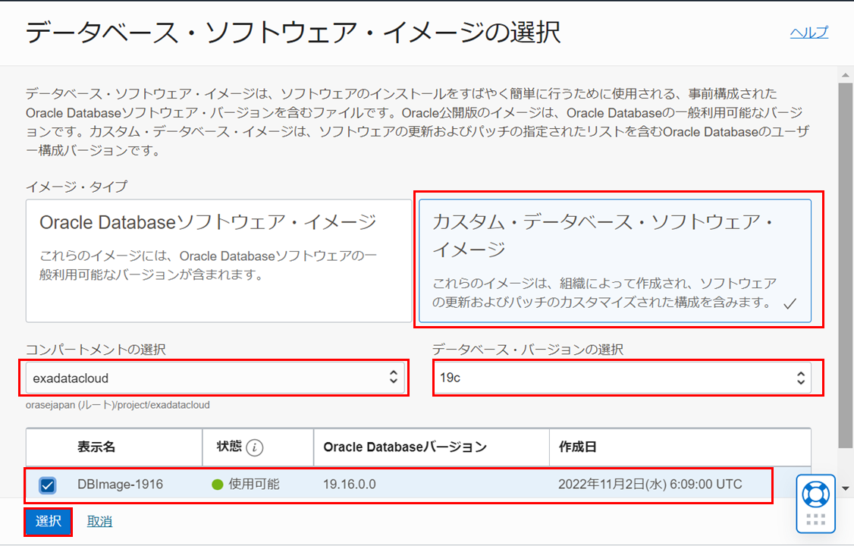Click the 取消 link
This screenshot has height=546, width=854.
[x=99, y=522]
